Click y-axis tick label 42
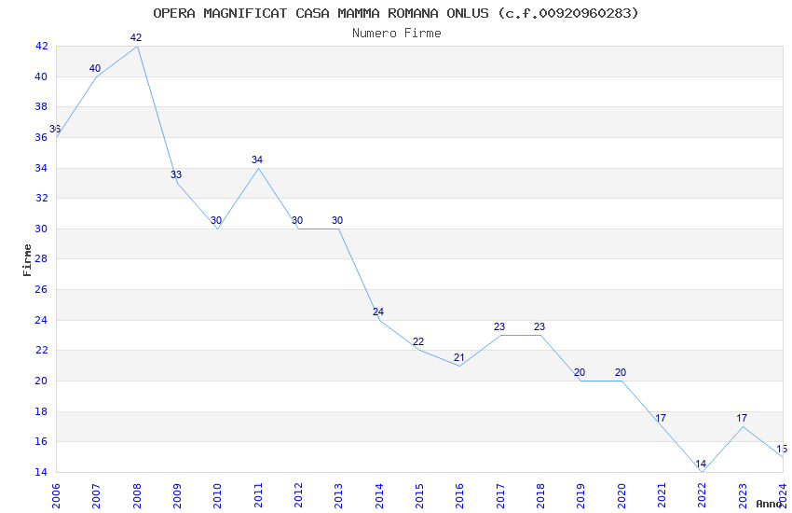792x513 pixels. click(41, 46)
